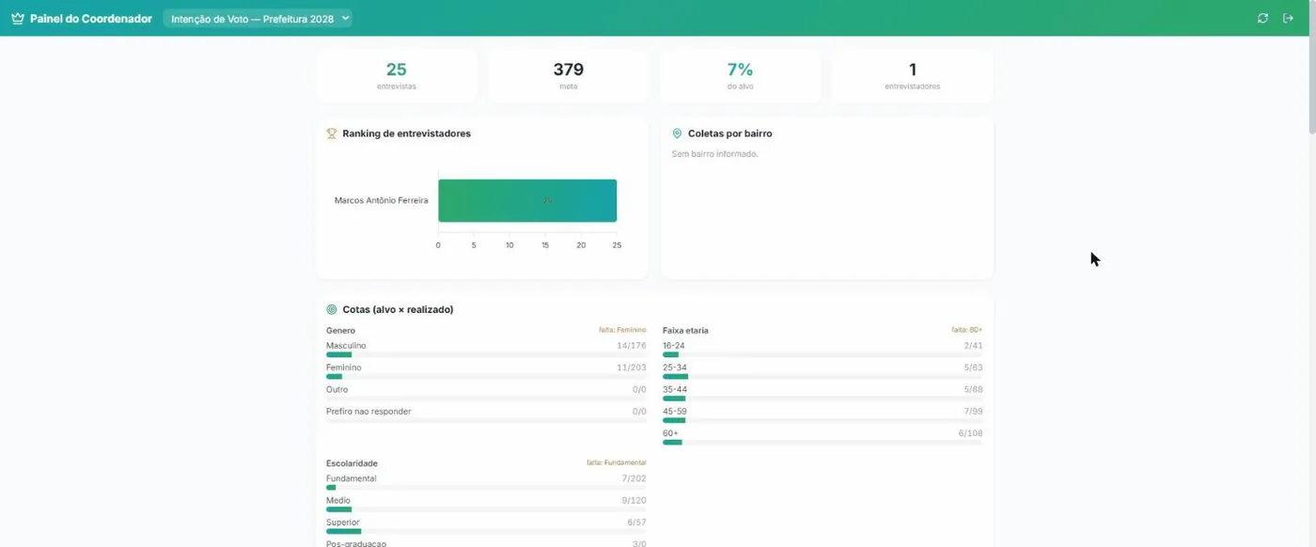Click the Feminino progress bar
Viewport: 1316px width, 547px height.
click(486, 376)
